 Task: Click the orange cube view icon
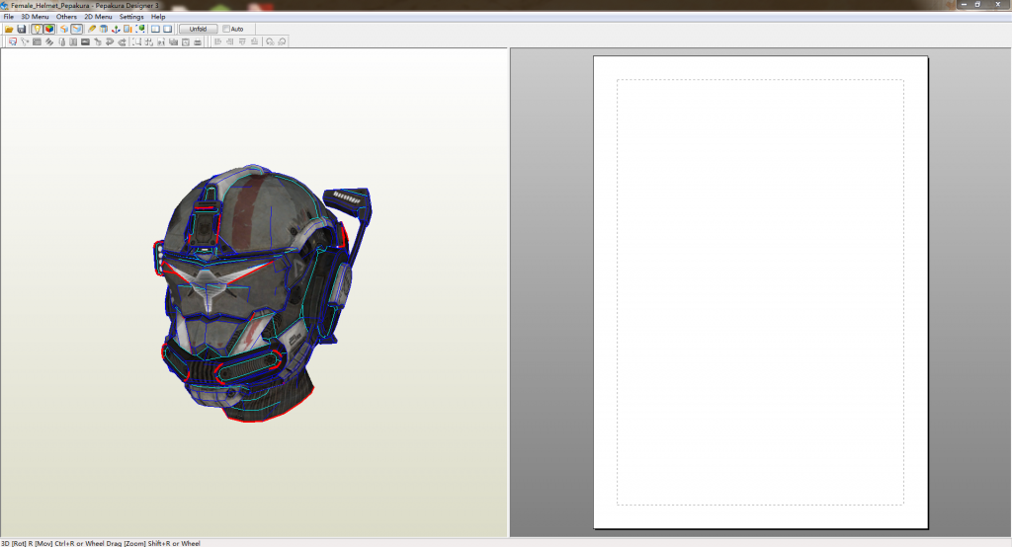click(64, 29)
